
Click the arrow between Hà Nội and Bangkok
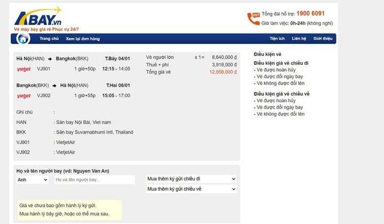[x=50, y=58]
